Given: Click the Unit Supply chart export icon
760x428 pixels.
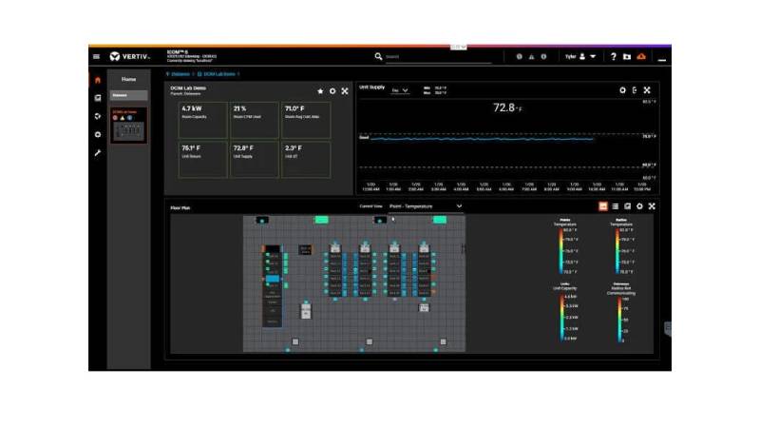Looking at the screenshot, I should pos(635,90).
